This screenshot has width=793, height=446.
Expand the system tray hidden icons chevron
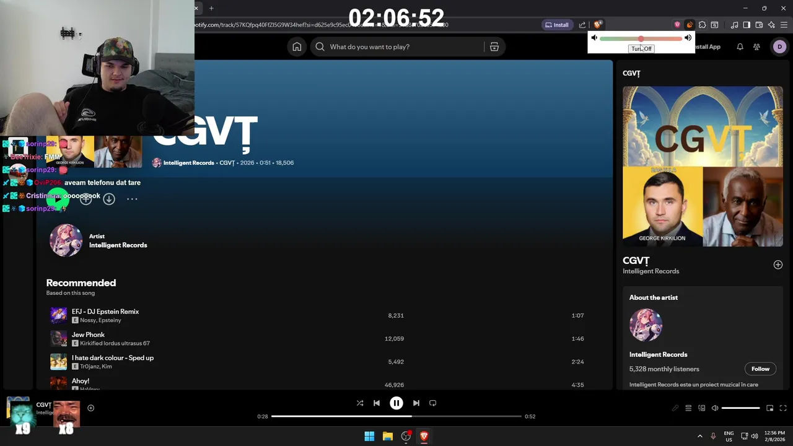click(700, 436)
